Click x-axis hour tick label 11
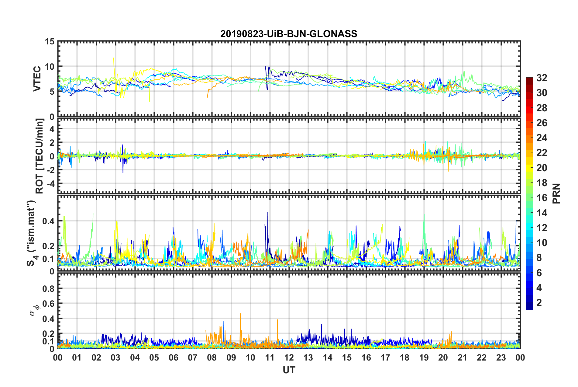Screen dimensions: 578x387 pos(270,357)
